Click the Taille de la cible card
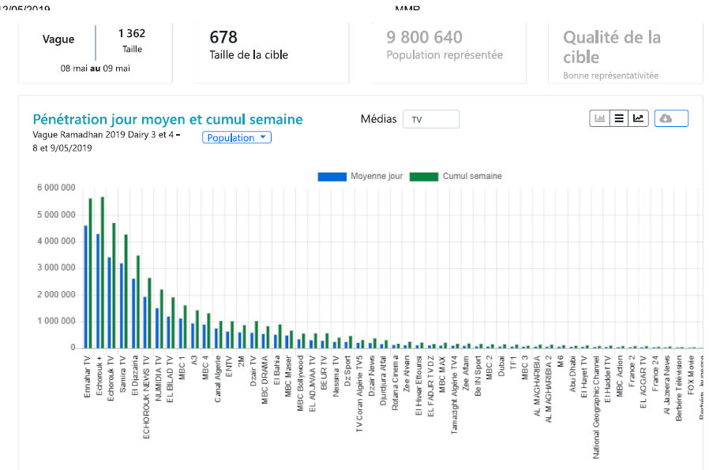Viewport: 709px width, 470px height. (271, 50)
